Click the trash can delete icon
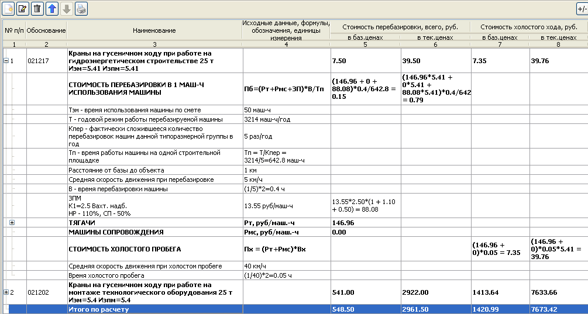Screen dimensions: 588x314 coord(37,8)
